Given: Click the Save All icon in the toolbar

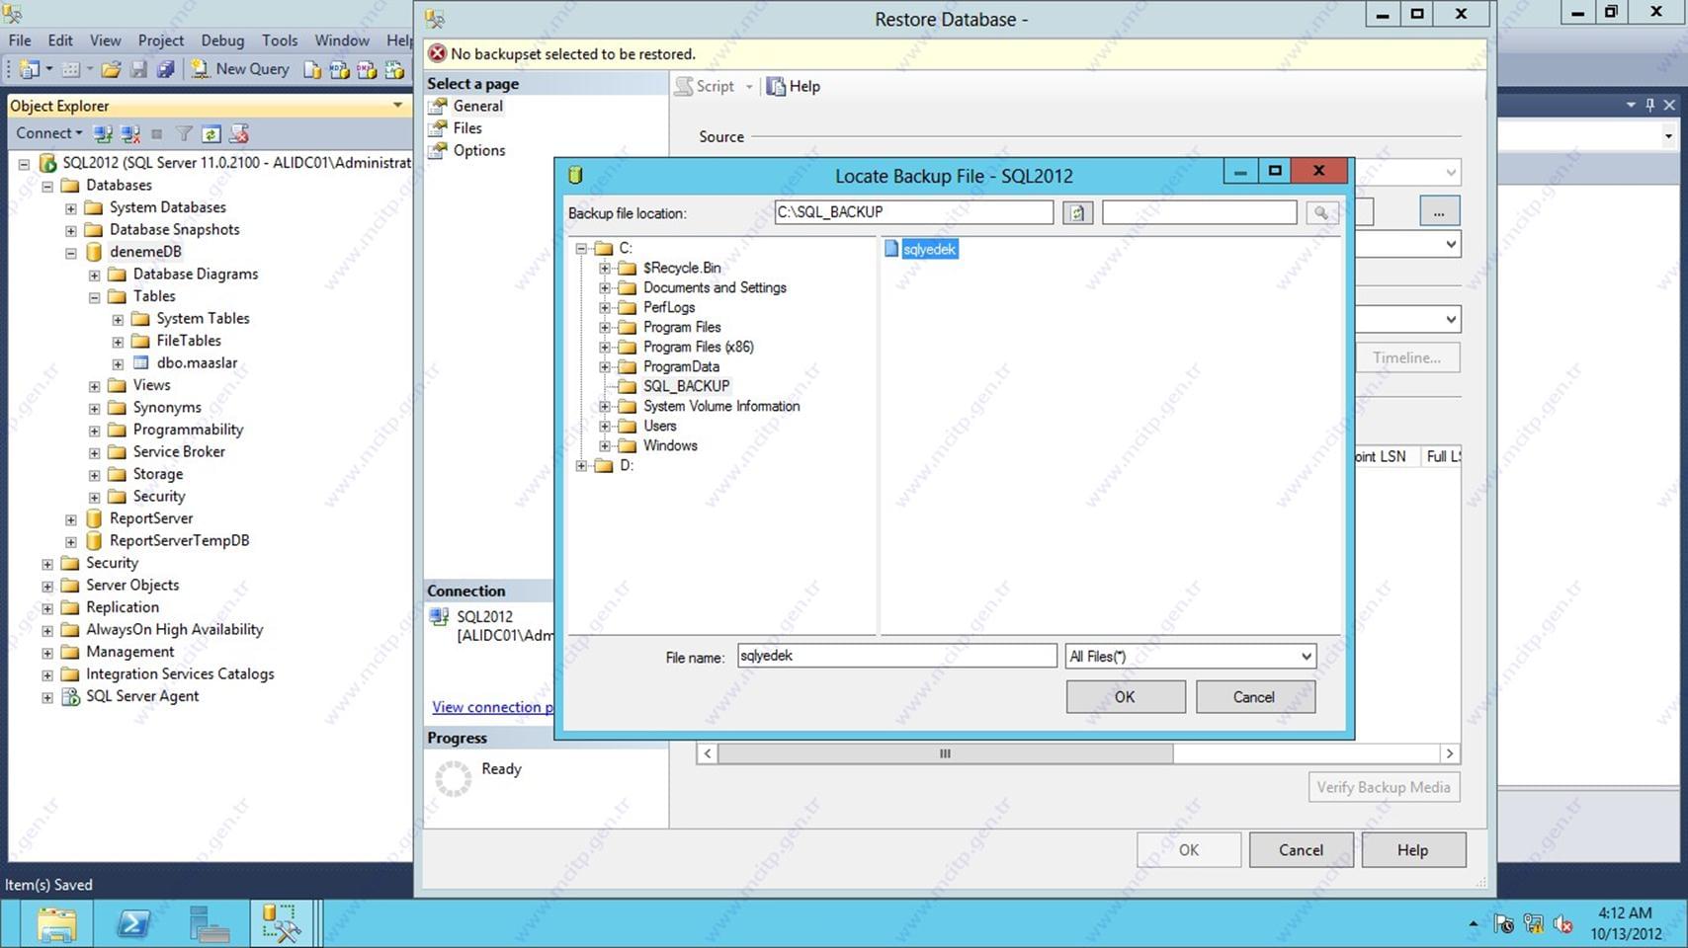Looking at the screenshot, I should (166, 69).
